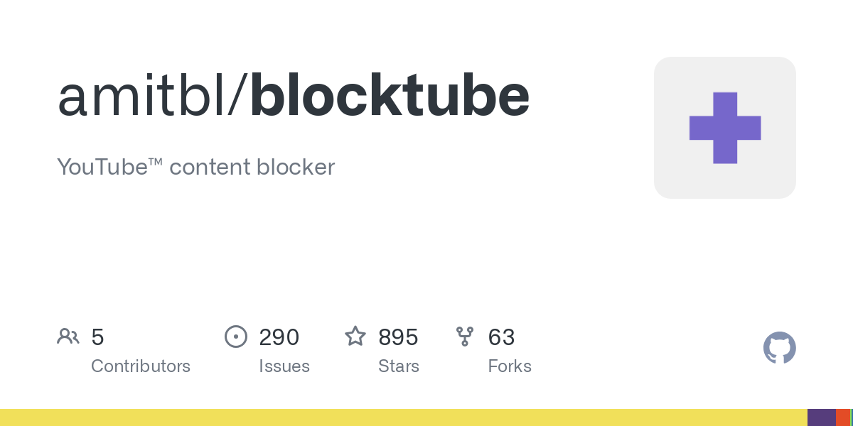Click the gray rounded avatar thumbnail background
This screenshot has width=853, height=426.
click(x=725, y=128)
